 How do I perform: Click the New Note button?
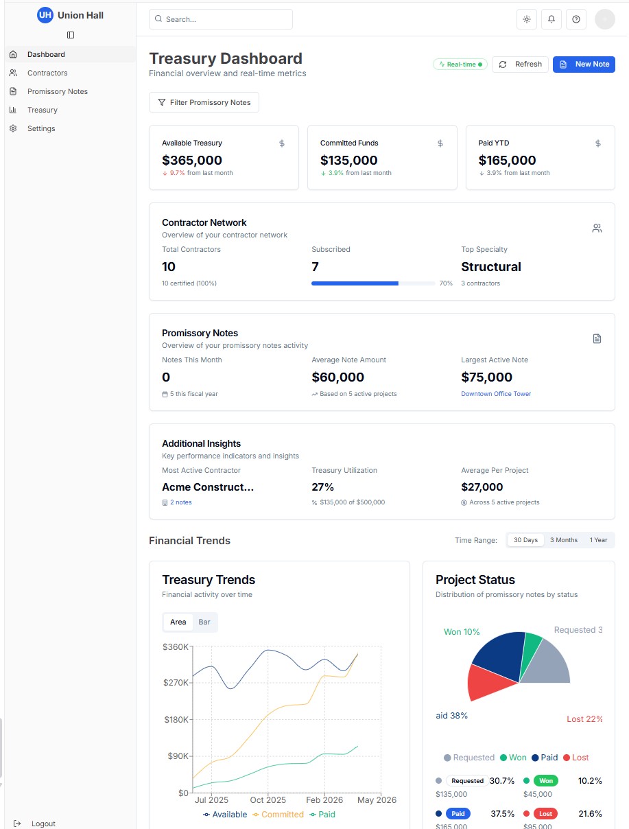584,64
